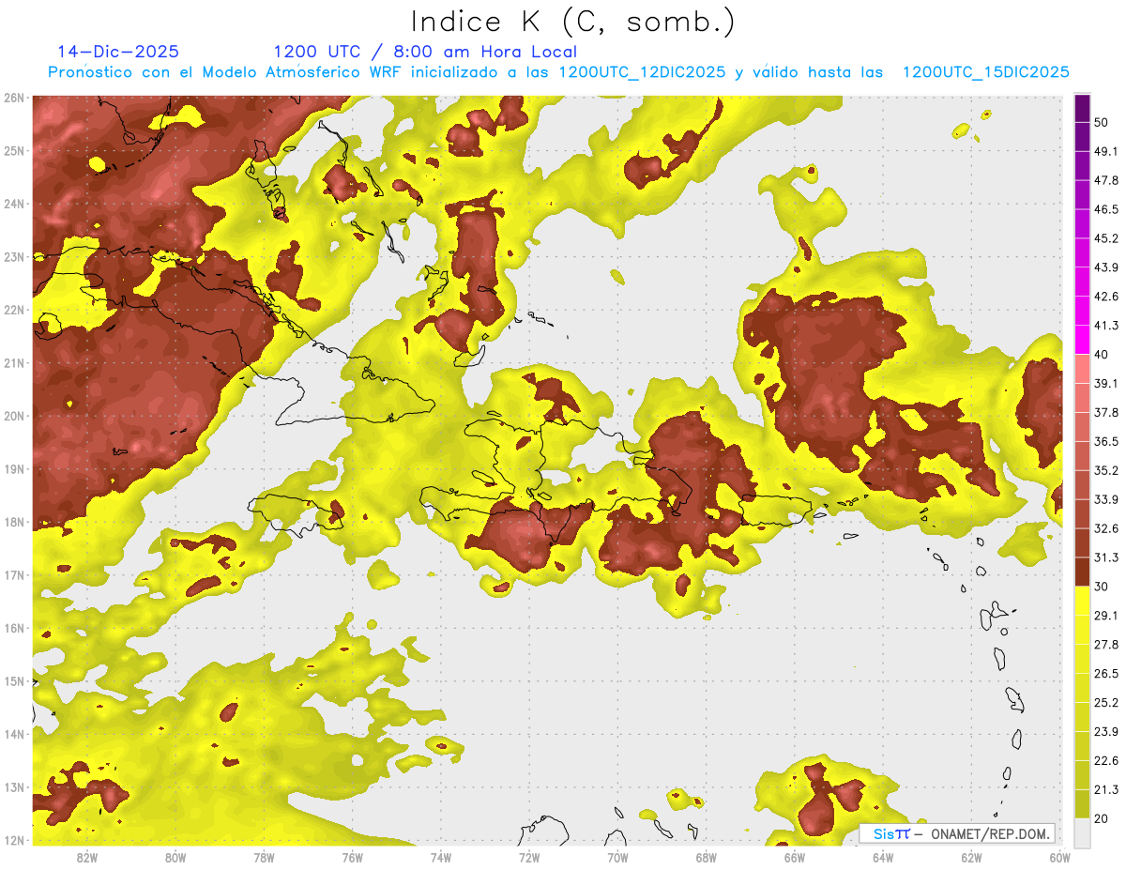This screenshot has width=1126, height=870.
Task: Click color scale value "45.2"
Action: point(1105,238)
